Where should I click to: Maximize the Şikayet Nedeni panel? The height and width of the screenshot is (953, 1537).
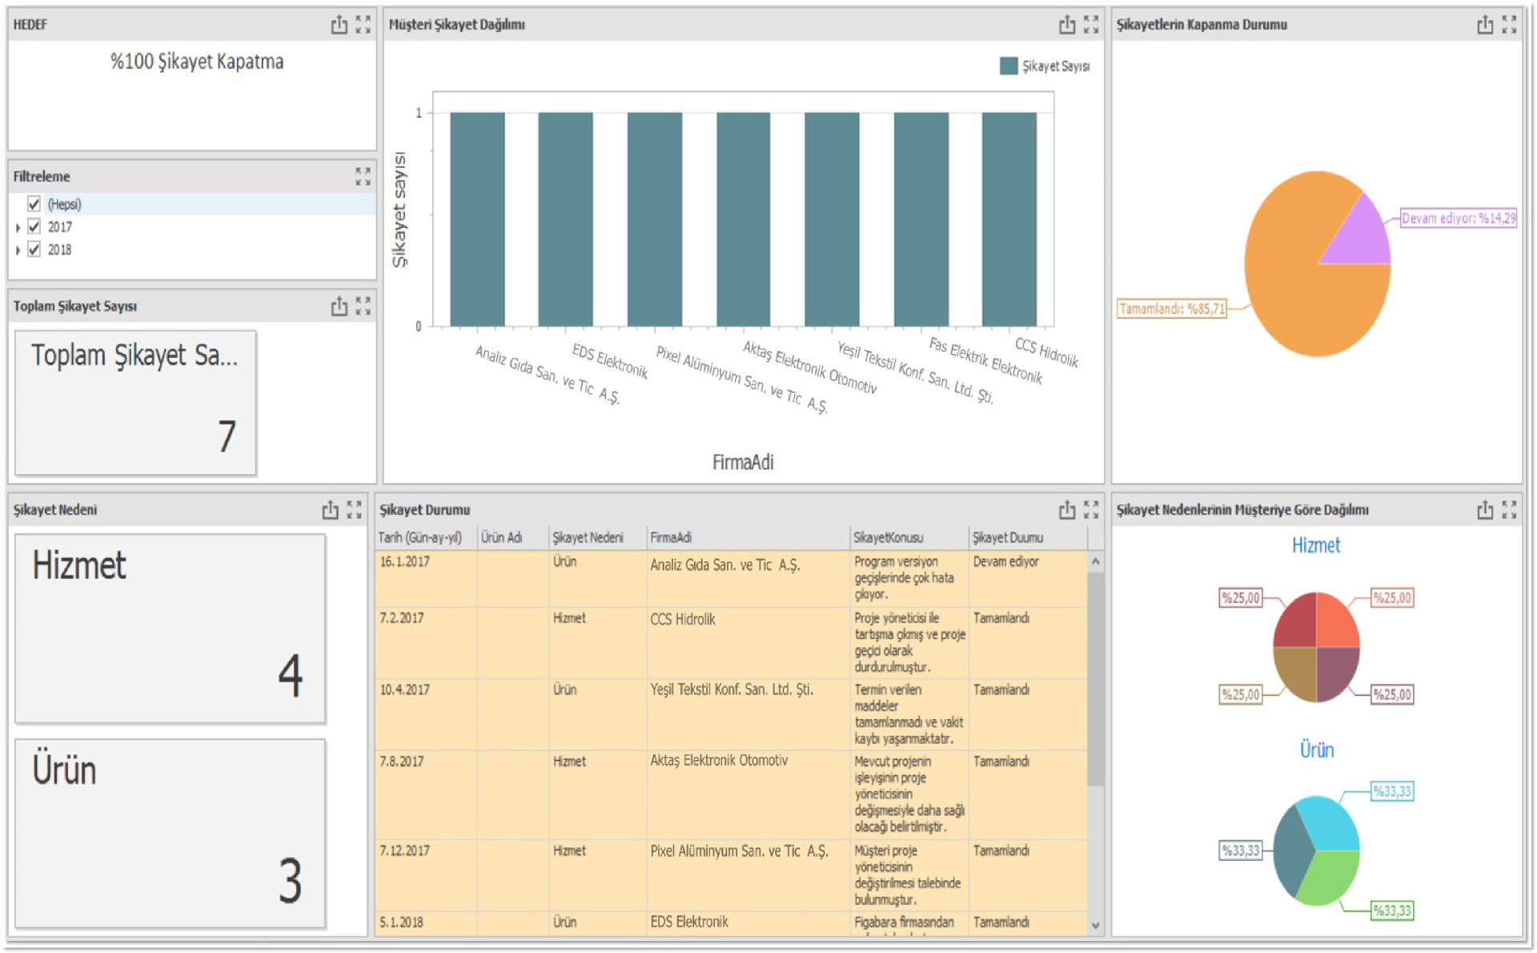[x=355, y=509]
